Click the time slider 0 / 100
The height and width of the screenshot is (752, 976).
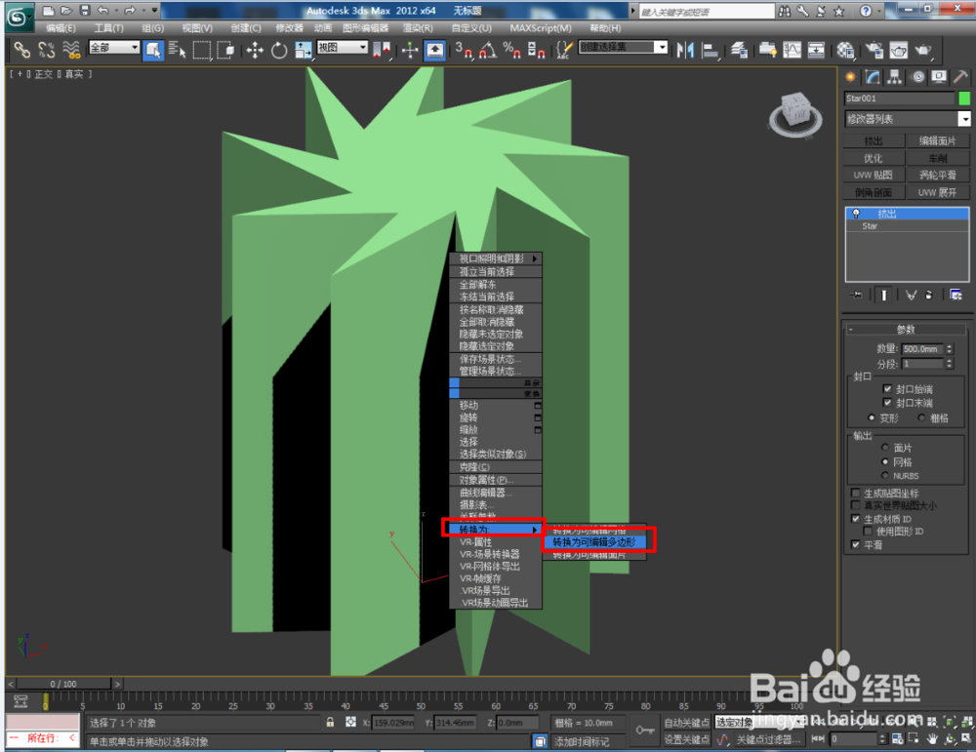pos(63,684)
